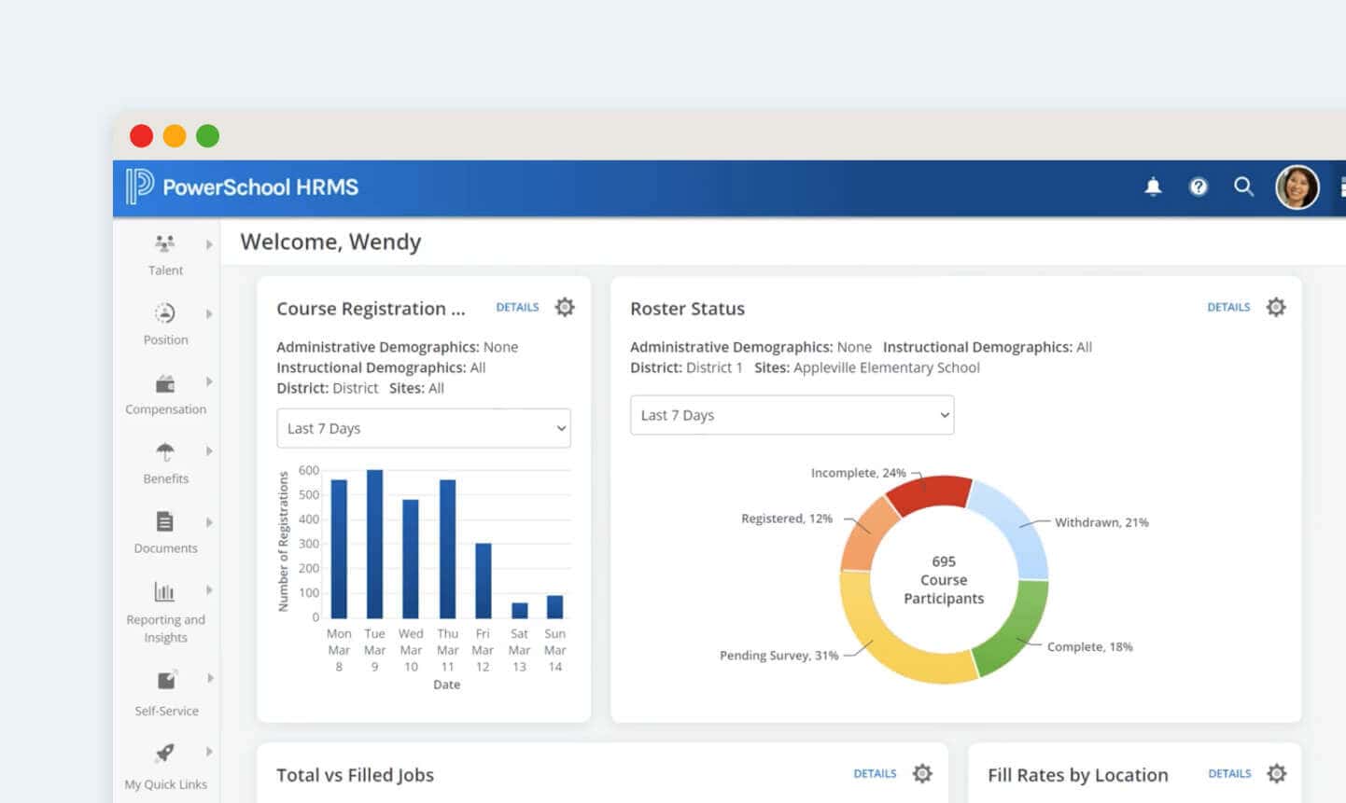Expand the Reporting and Insights submenu arrow

point(209,590)
